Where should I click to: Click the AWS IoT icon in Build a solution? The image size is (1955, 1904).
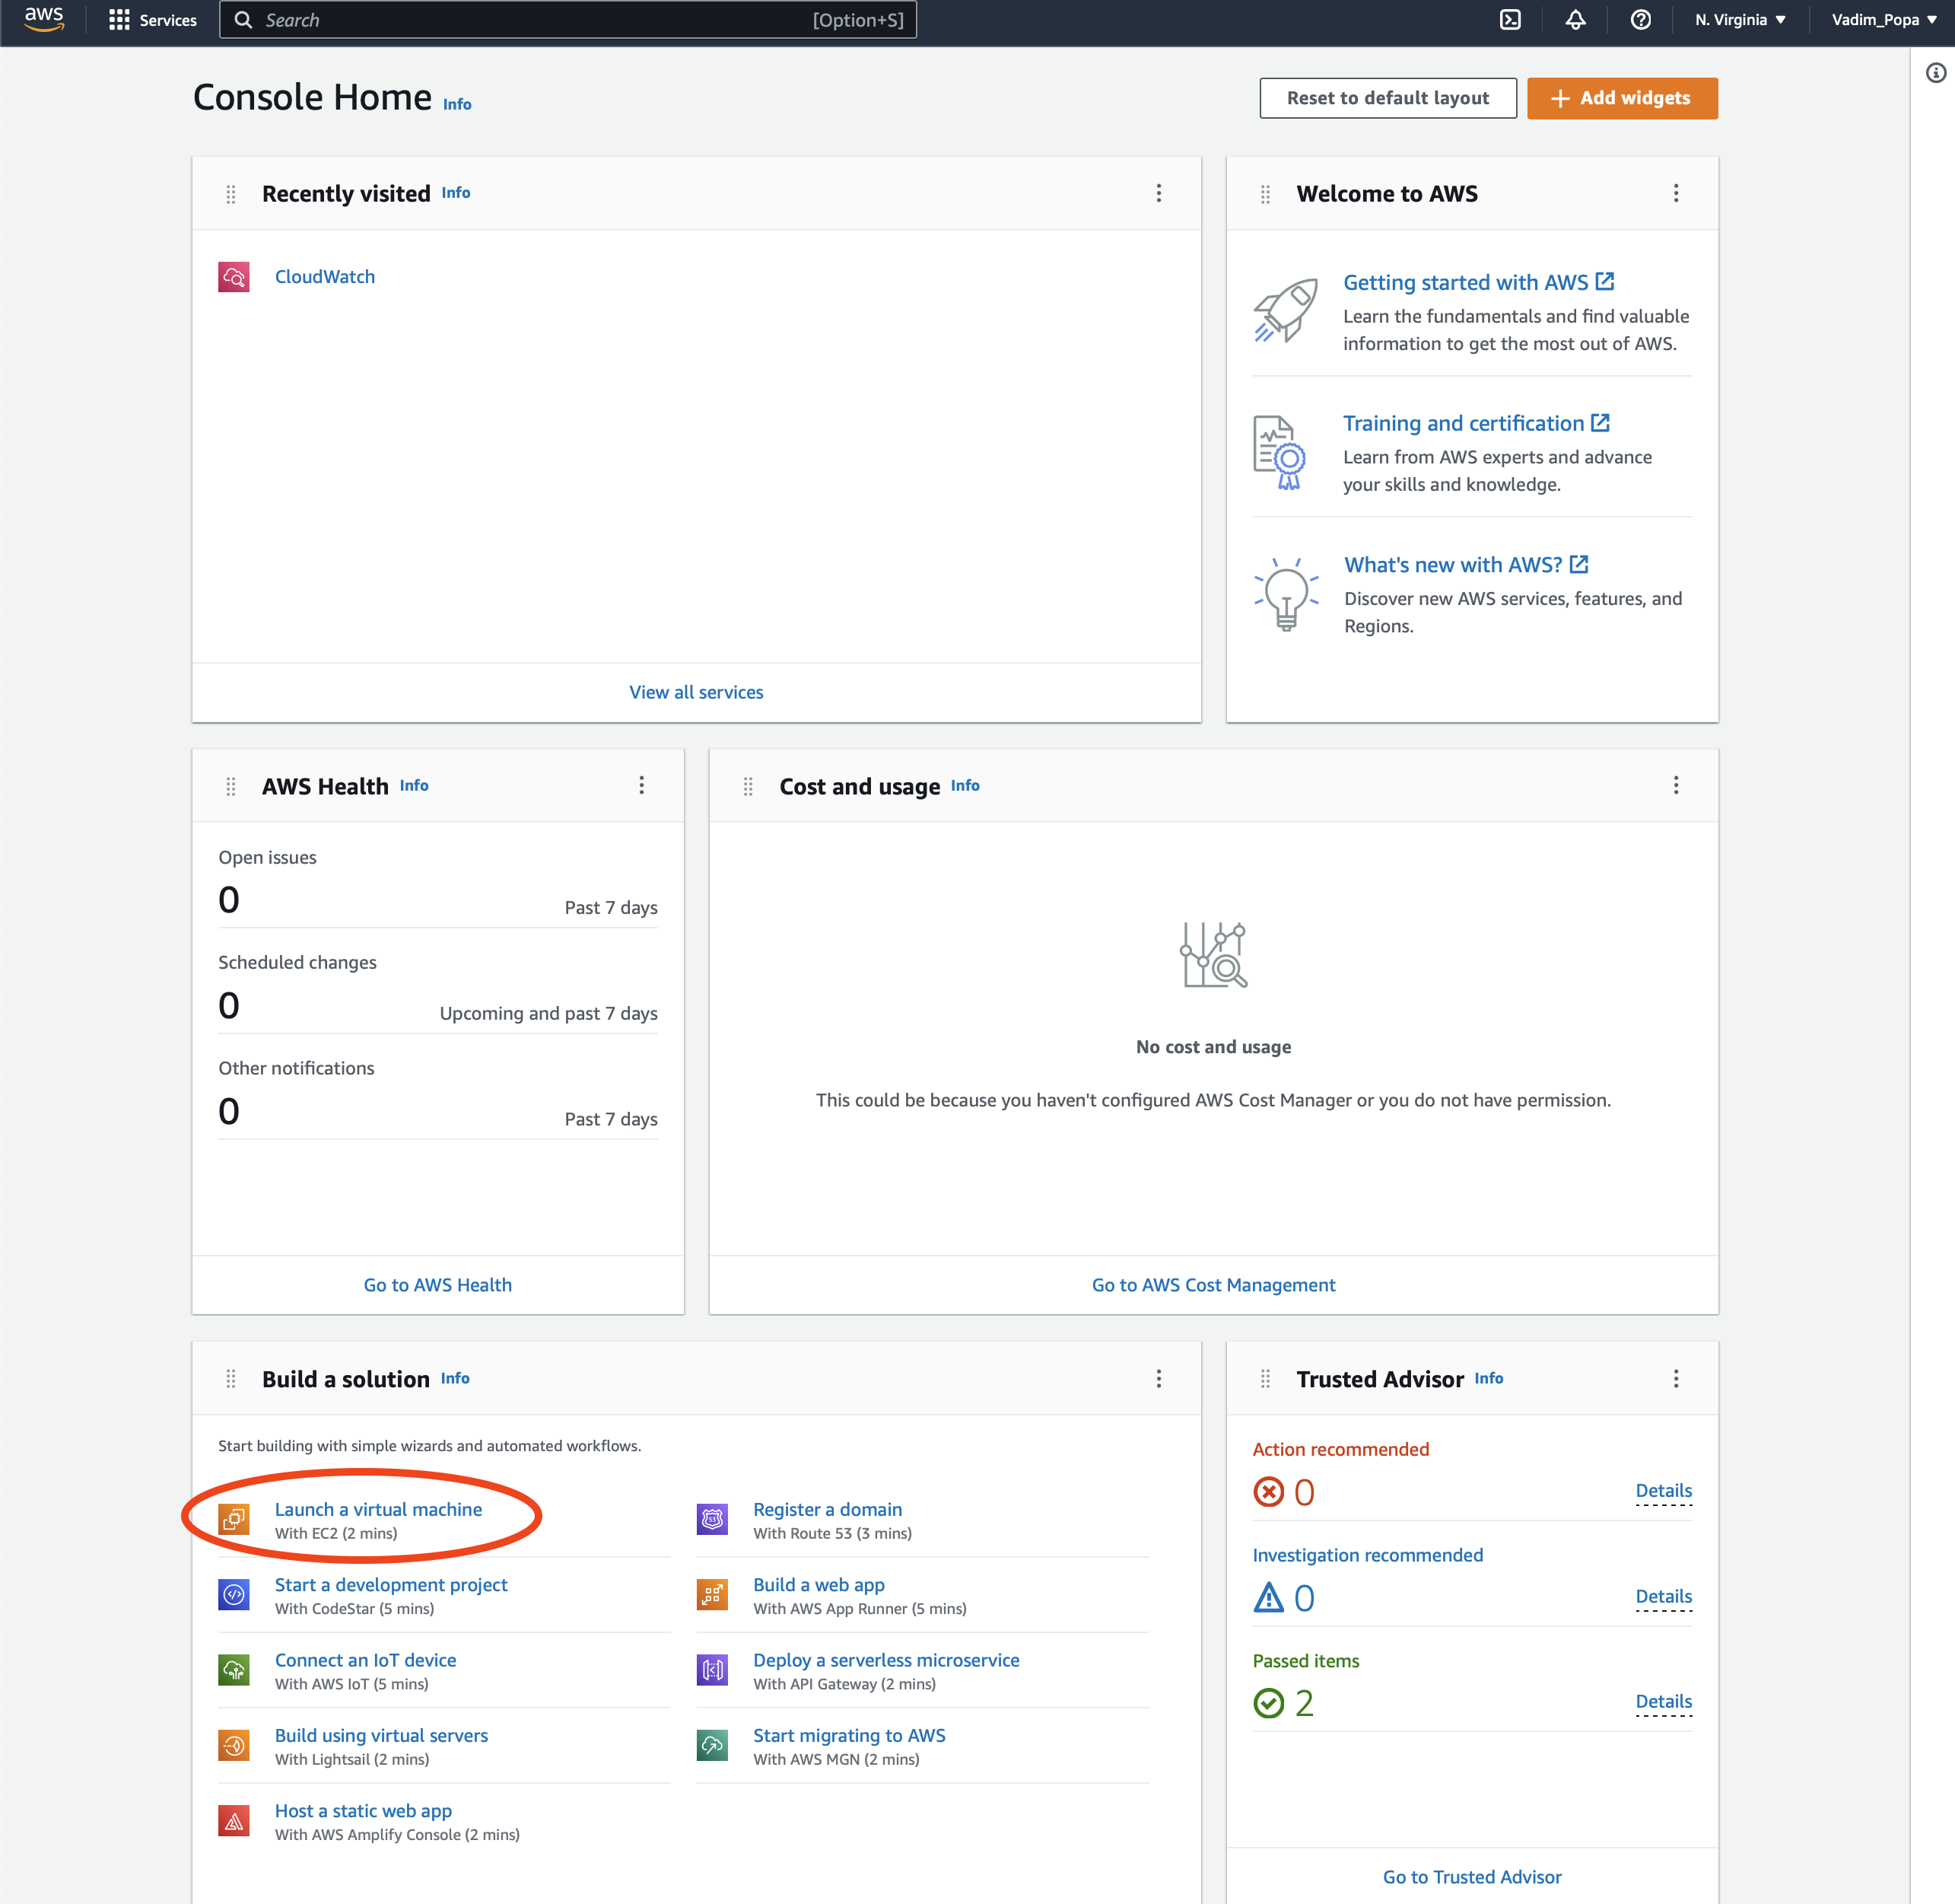click(234, 1669)
